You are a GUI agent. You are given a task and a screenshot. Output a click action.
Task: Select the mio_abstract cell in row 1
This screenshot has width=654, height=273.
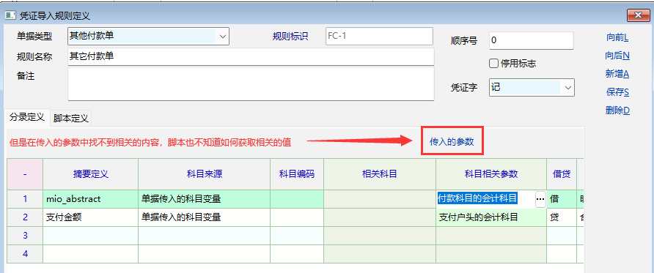tap(90, 199)
